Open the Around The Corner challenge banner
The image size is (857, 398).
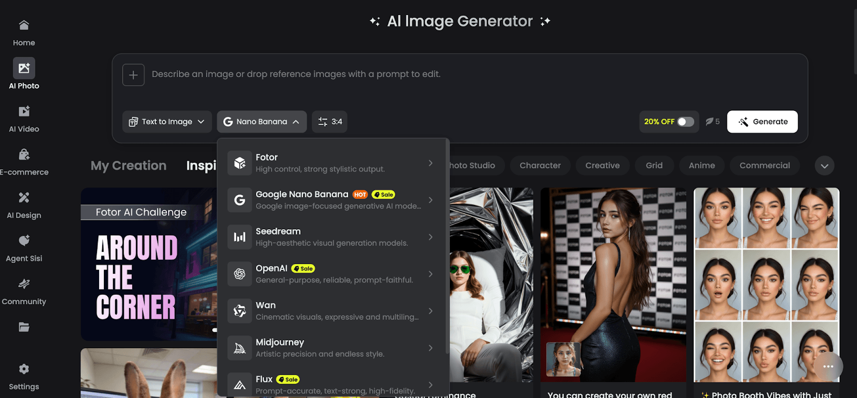pos(149,264)
